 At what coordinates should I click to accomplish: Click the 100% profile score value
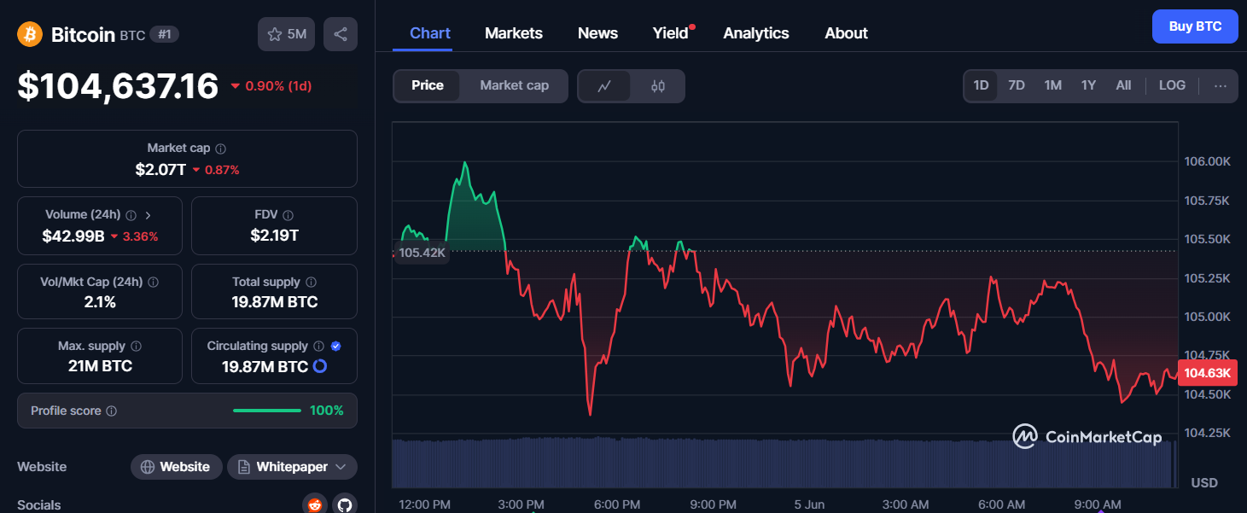click(x=327, y=411)
